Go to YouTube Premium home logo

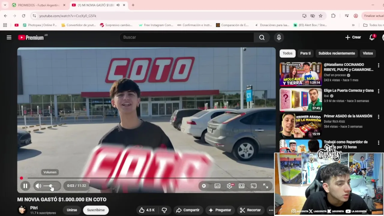[31, 37]
